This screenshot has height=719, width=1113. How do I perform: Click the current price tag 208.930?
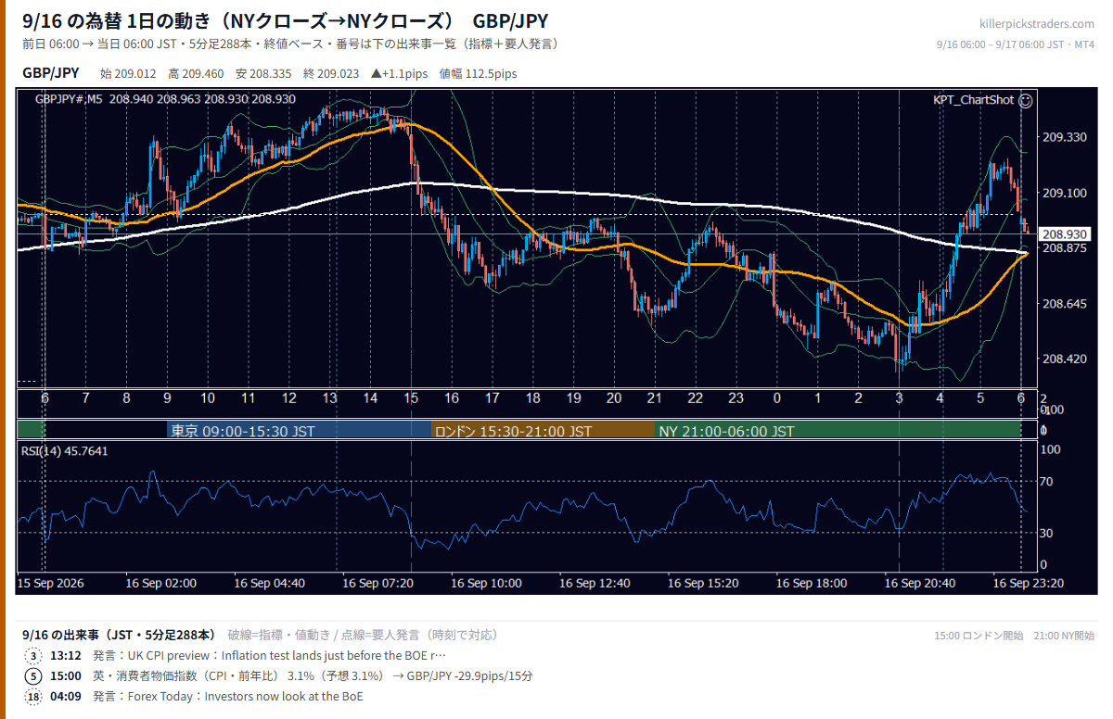click(x=1065, y=234)
